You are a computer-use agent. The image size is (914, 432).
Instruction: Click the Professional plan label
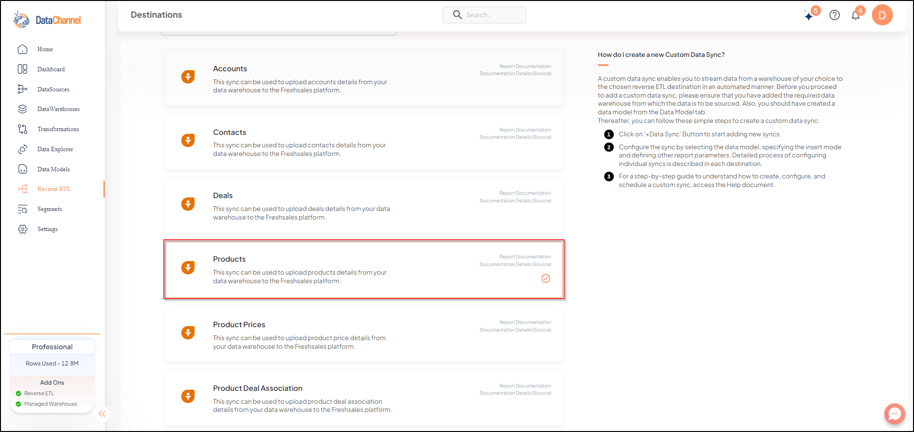point(52,347)
